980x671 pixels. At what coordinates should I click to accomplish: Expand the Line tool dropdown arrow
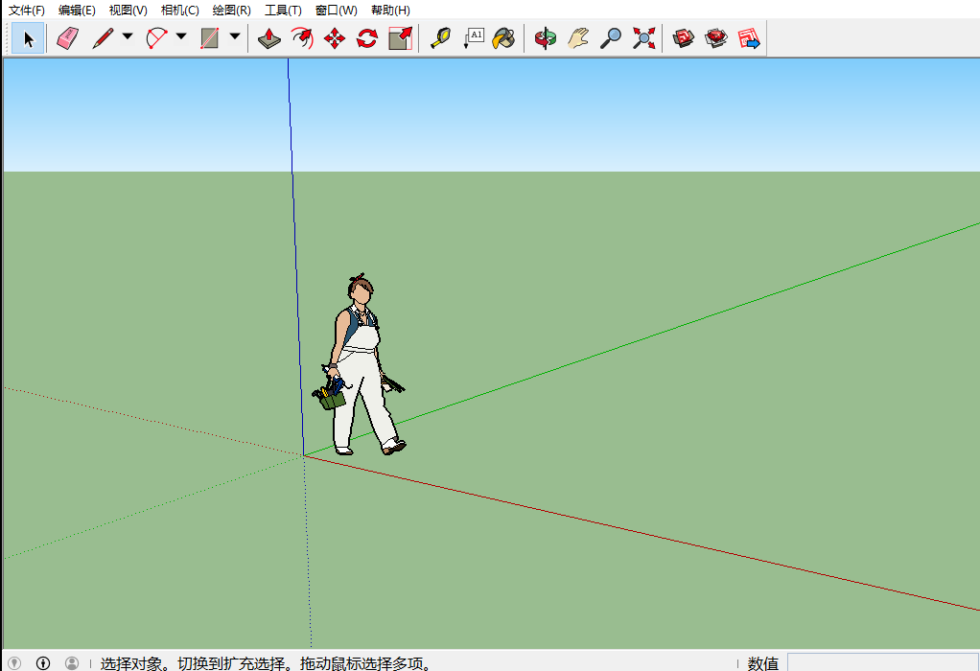(x=128, y=38)
